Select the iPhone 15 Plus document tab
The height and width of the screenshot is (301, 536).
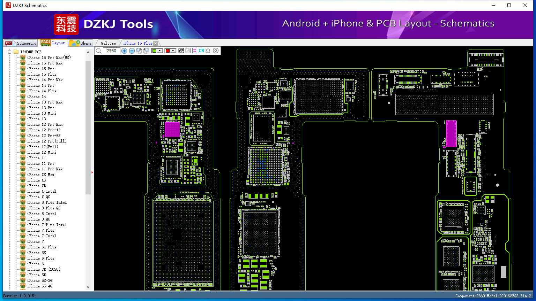tap(137, 43)
